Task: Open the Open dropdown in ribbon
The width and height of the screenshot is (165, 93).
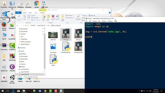Action: (x=84, y=16)
